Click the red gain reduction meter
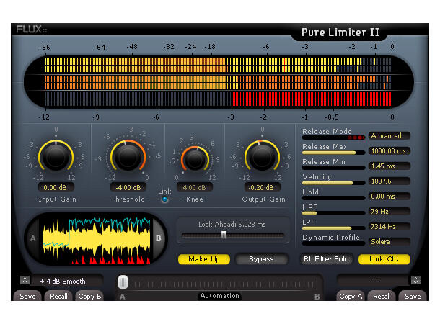Viewport: 440px width, 324px height. [x=219, y=99]
